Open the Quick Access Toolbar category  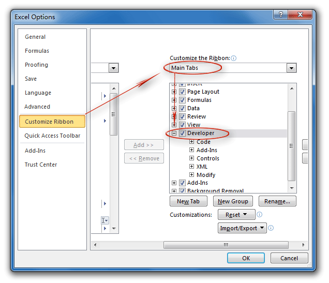(x=52, y=136)
